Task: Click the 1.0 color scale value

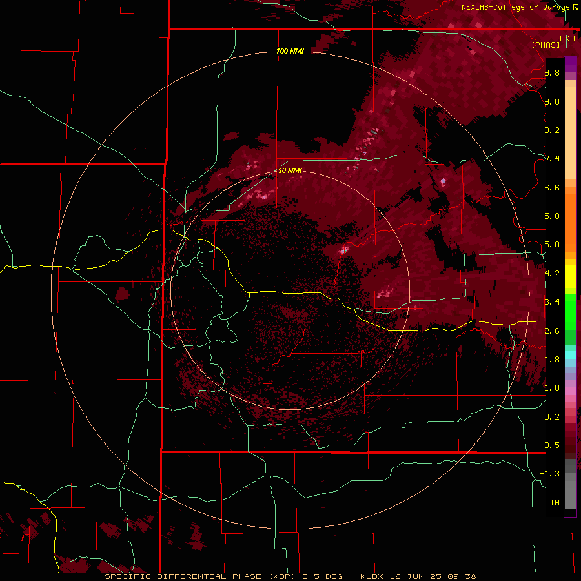Action: coord(552,388)
